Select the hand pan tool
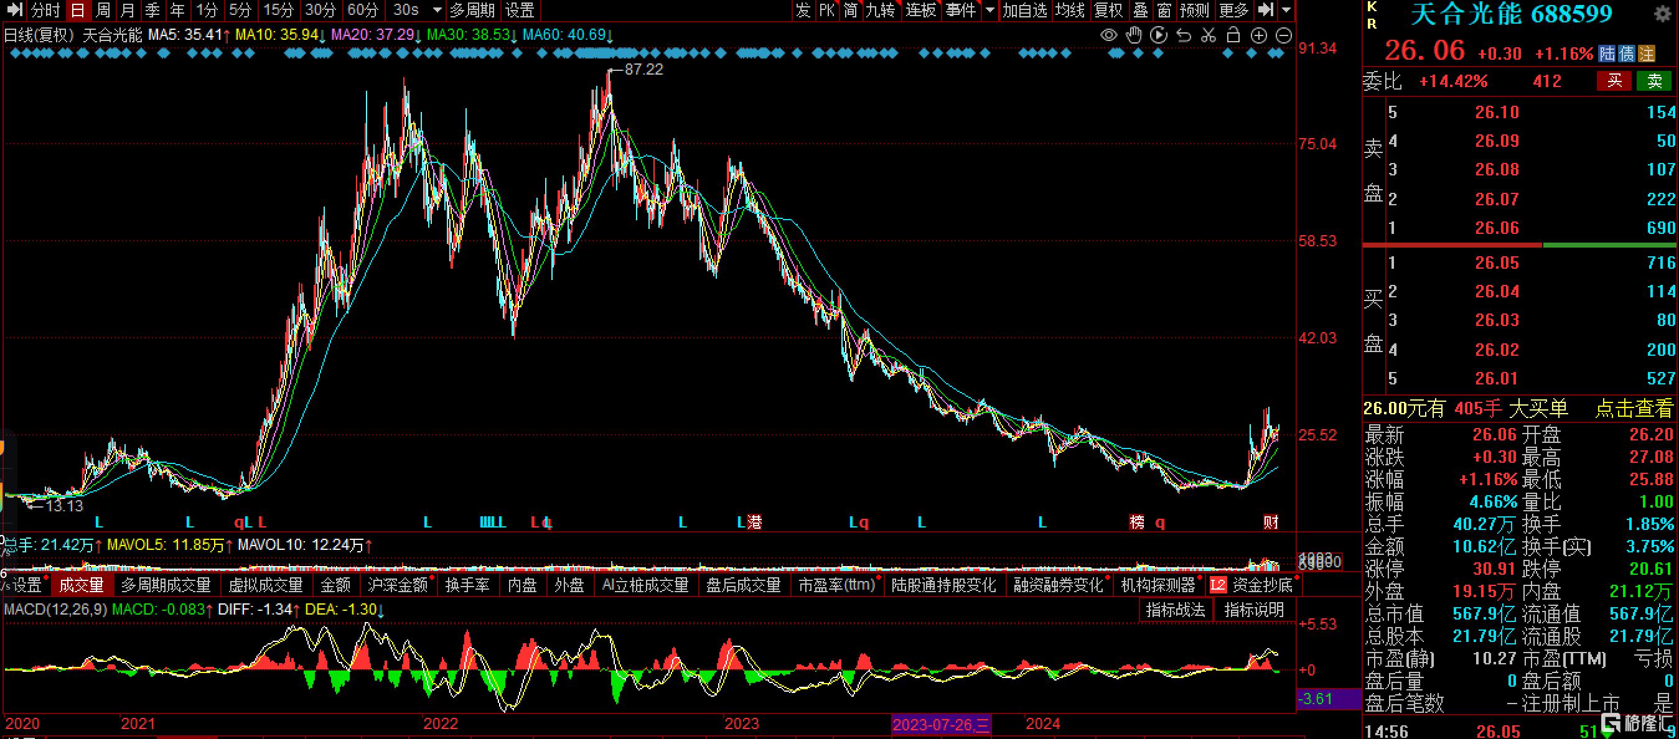This screenshot has width=1679, height=739. pos(1134,35)
